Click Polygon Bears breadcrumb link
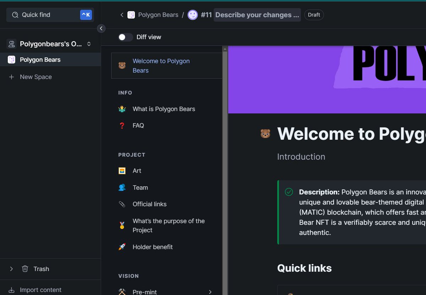The width and height of the screenshot is (426, 295). [x=158, y=15]
